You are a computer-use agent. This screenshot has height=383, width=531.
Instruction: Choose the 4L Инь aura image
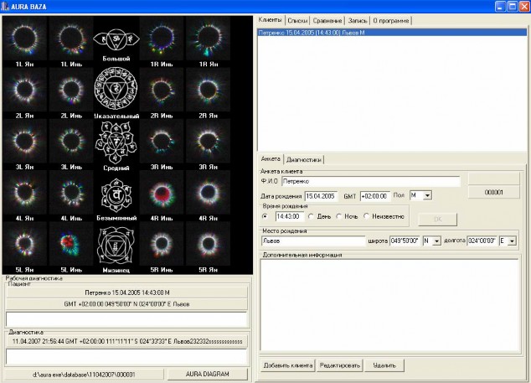coord(71,193)
